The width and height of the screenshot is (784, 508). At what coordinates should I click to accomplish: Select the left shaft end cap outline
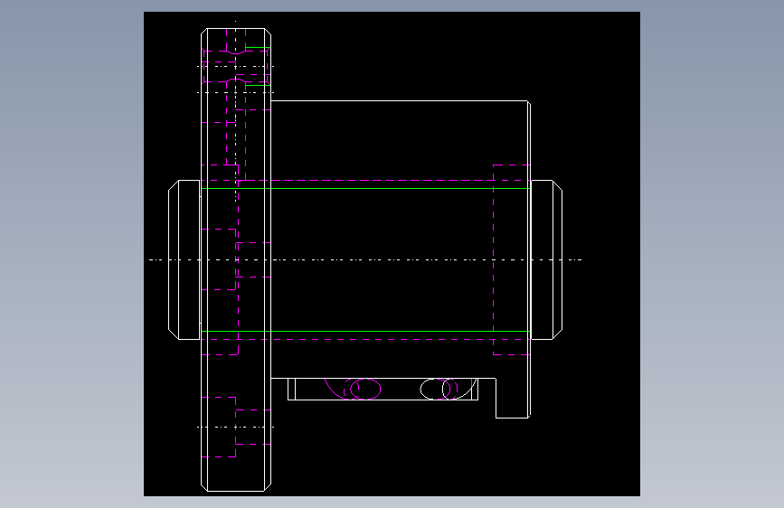click(x=184, y=259)
